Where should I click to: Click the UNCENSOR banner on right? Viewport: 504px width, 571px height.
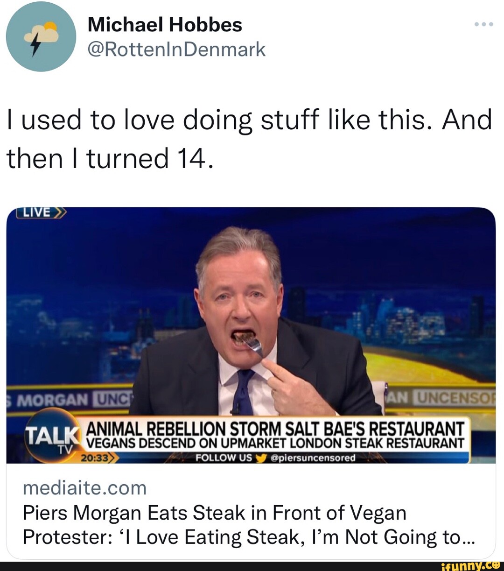(x=448, y=398)
